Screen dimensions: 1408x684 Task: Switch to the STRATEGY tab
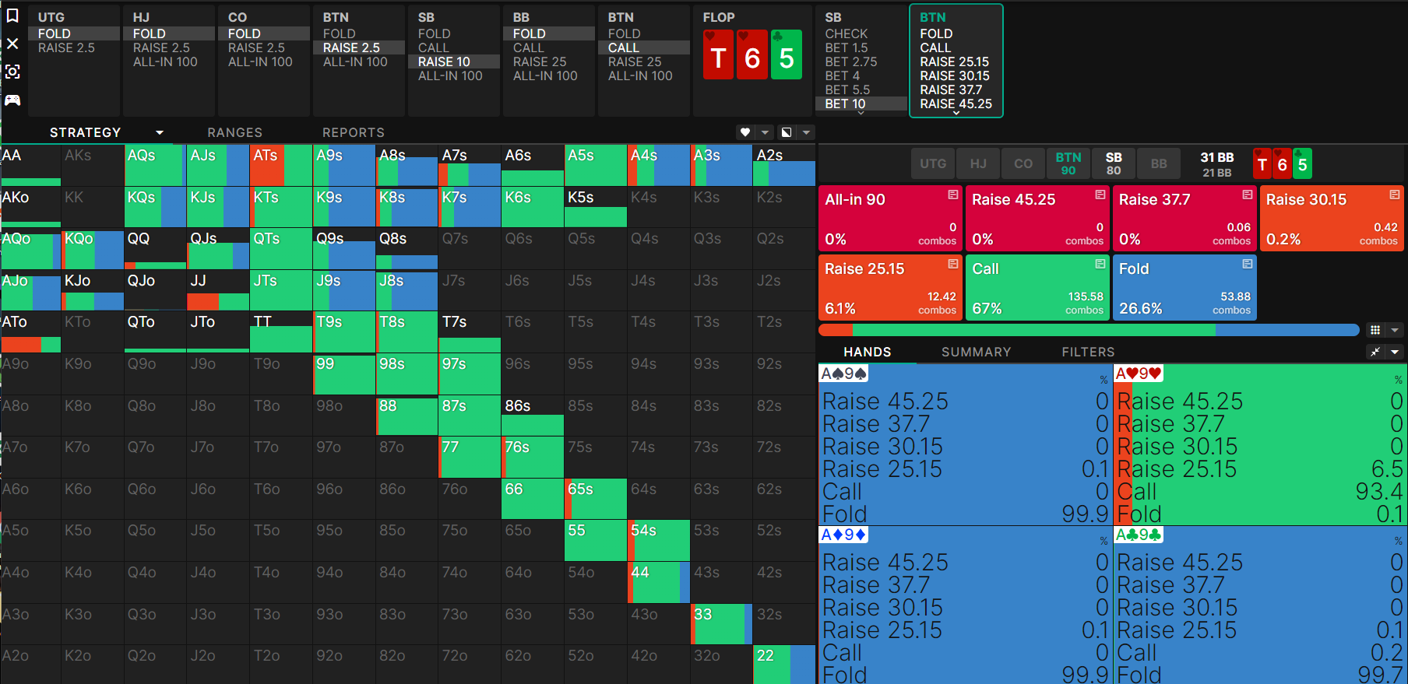tap(86, 132)
